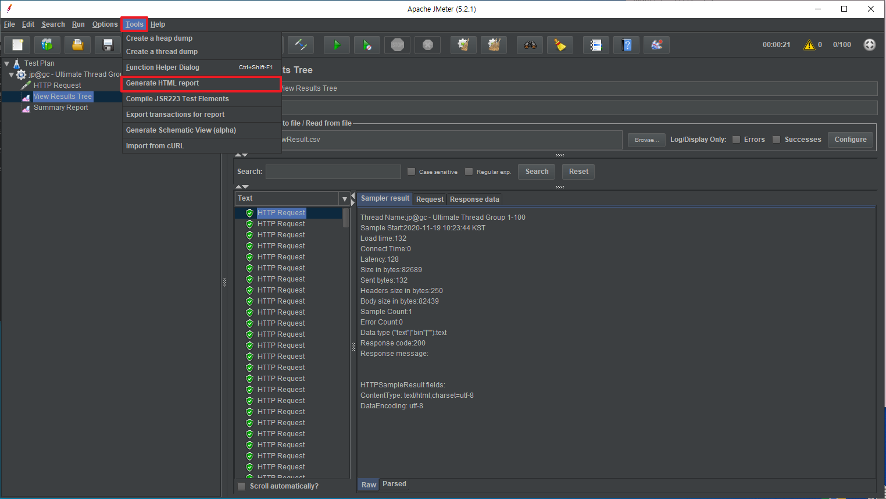
Task: Click the Clear icon
Action: (x=463, y=45)
